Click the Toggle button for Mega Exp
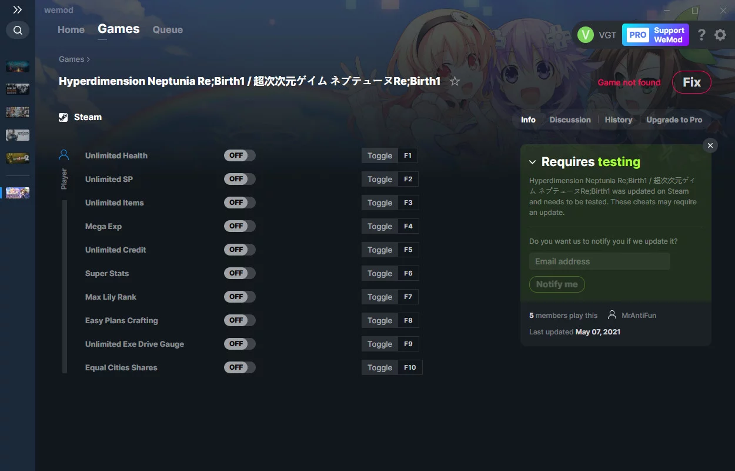This screenshot has height=471, width=735. (380, 226)
